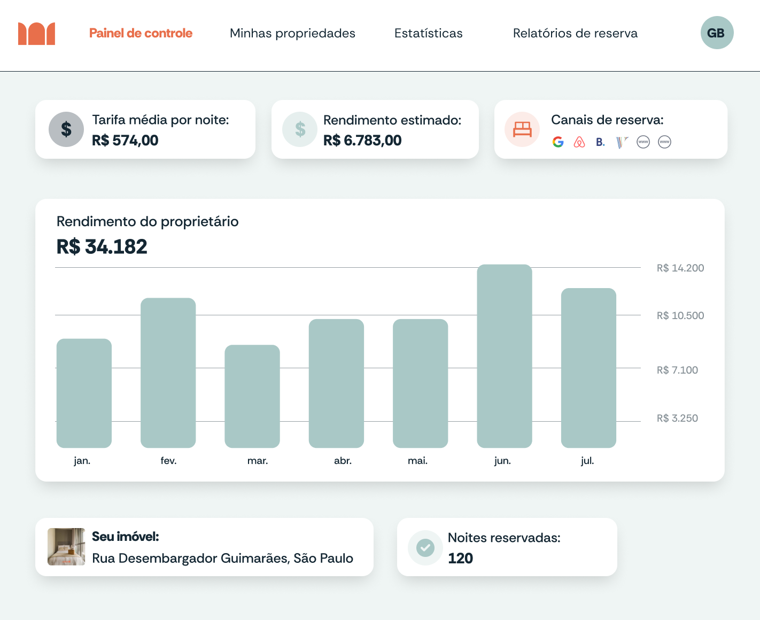Viewport: 760px width, 620px height.
Task: Open the GB user avatar
Action: pos(717,33)
